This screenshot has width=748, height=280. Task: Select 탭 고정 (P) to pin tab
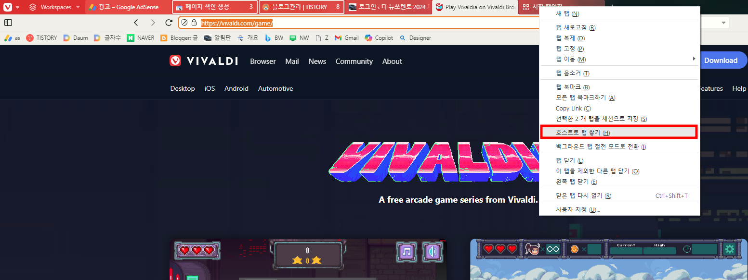(x=619, y=49)
